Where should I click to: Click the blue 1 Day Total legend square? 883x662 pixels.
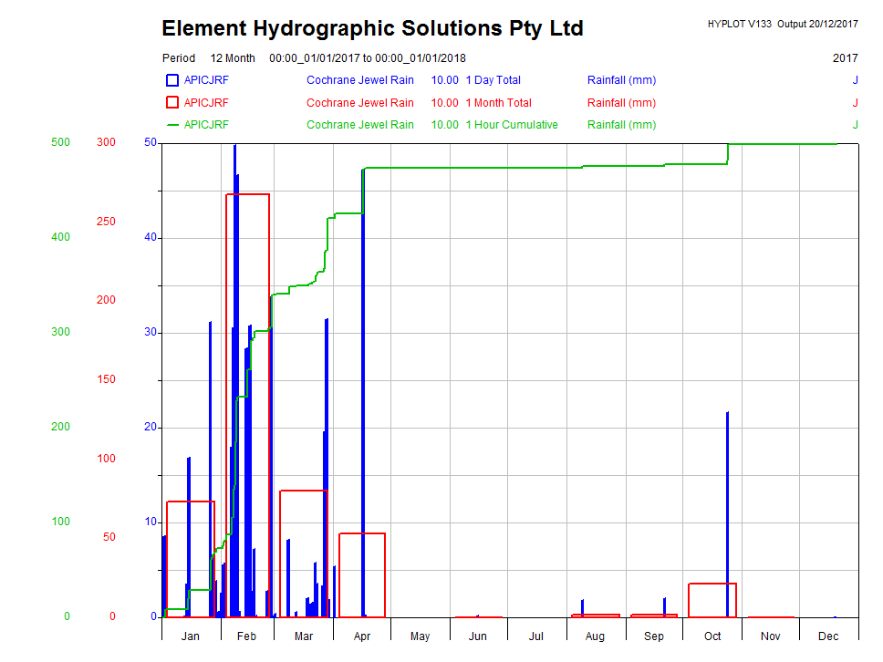point(172,80)
